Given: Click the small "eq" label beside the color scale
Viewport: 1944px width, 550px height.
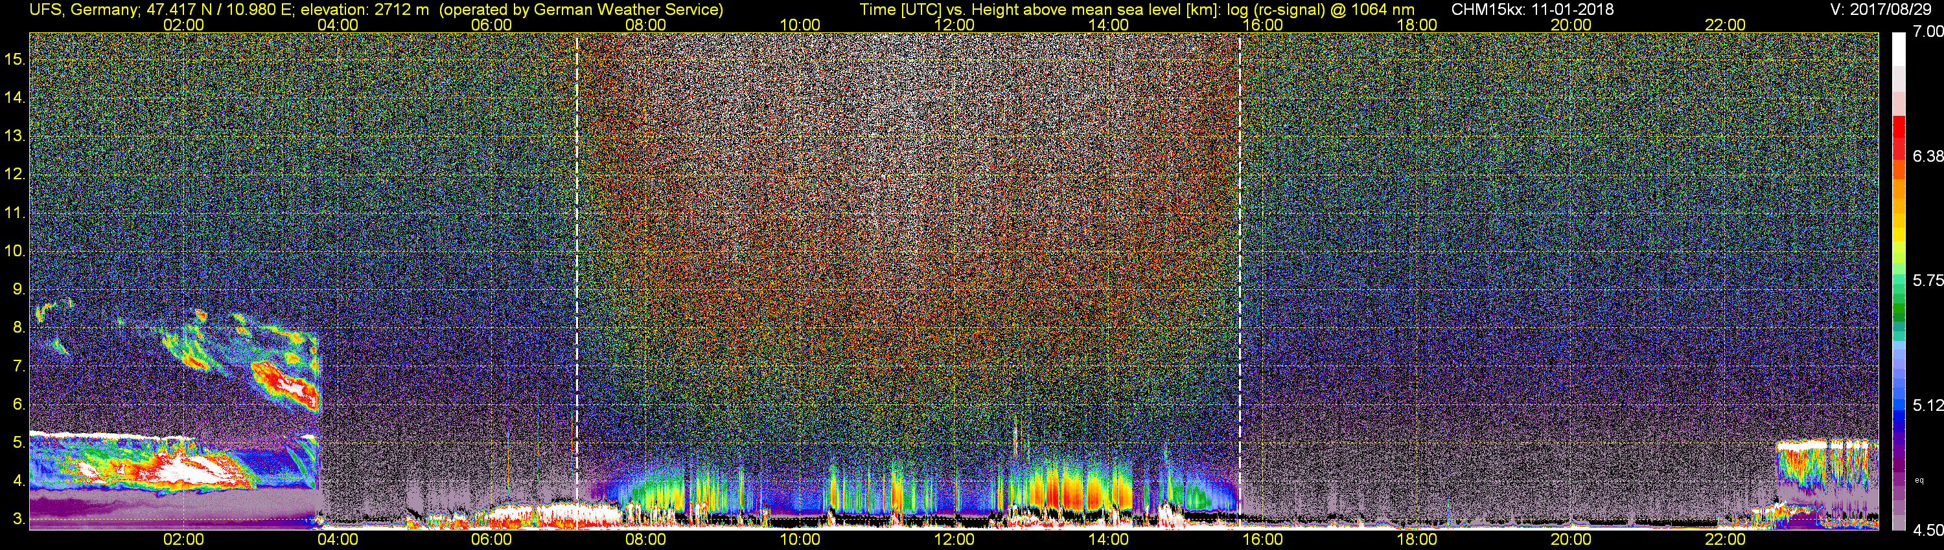Looking at the screenshot, I should tap(1919, 480).
